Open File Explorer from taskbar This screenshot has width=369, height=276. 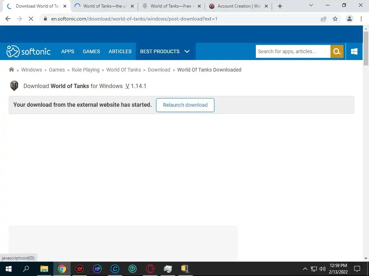(44, 269)
